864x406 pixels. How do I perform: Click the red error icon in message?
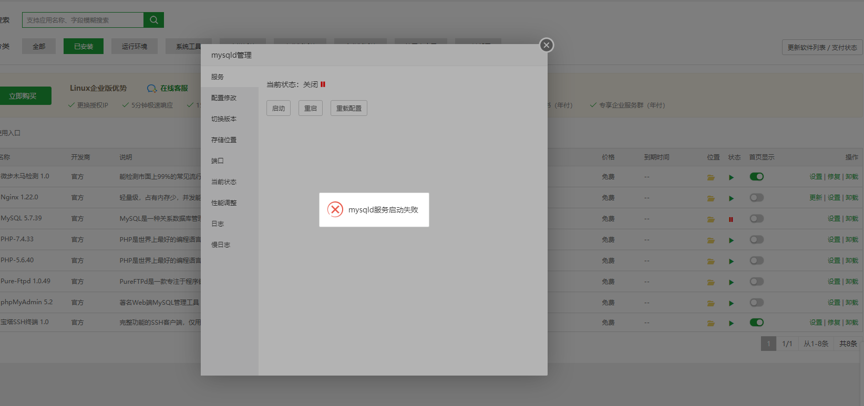(335, 209)
